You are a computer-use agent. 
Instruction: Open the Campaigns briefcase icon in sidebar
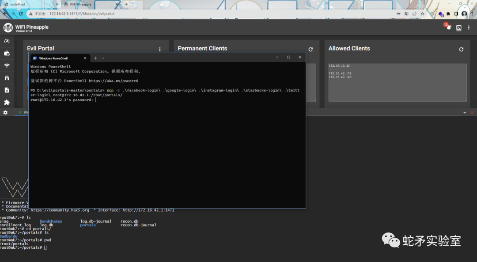pyautogui.click(x=7, y=53)
